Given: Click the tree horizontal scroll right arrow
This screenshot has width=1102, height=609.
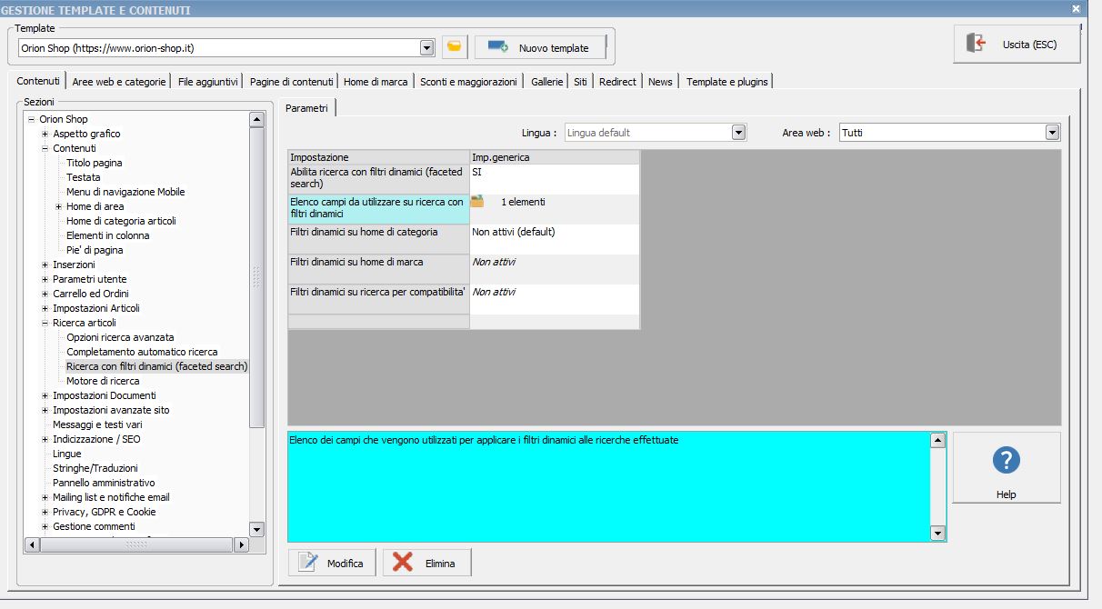Looking at the screenshot, I should coord(241,544).
